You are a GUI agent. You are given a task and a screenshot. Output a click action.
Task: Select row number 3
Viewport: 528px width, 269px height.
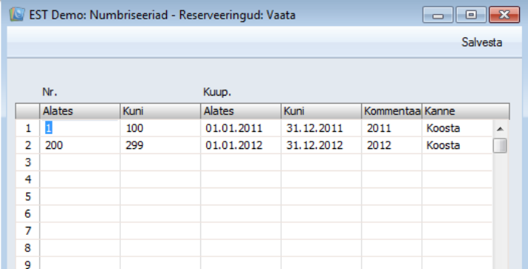(27, 162)
